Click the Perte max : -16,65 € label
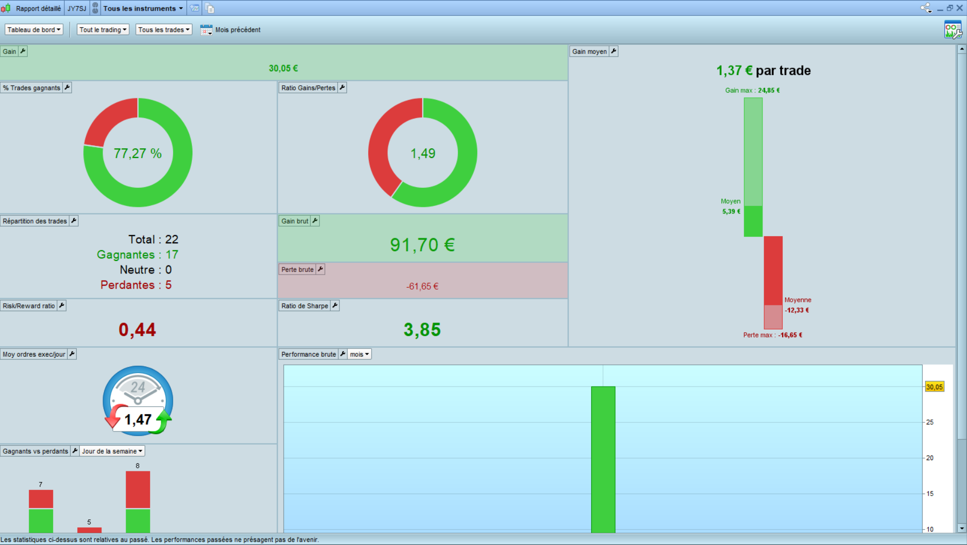The width and height of the screenshot is (967, 545). [x=773, y=335]
